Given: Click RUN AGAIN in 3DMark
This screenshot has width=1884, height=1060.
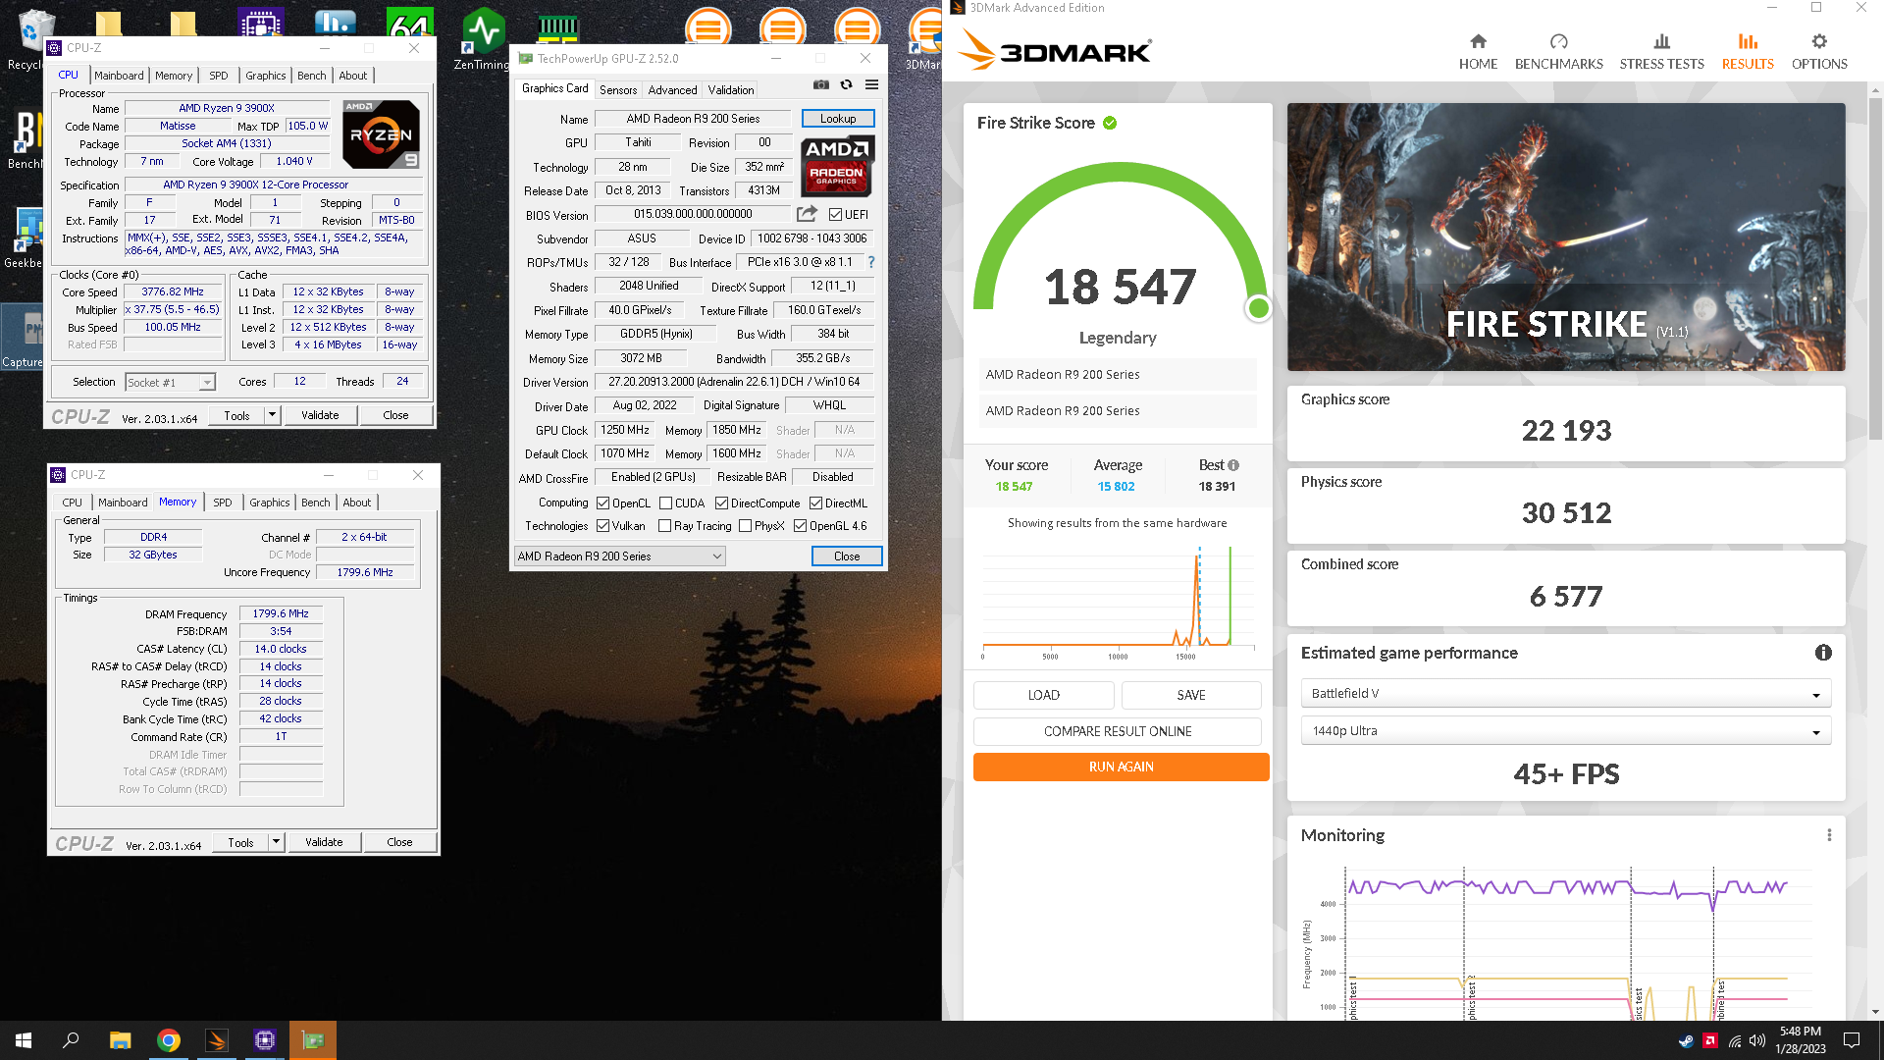Looking at the screenshot, I should click(x=1121, y=768).
